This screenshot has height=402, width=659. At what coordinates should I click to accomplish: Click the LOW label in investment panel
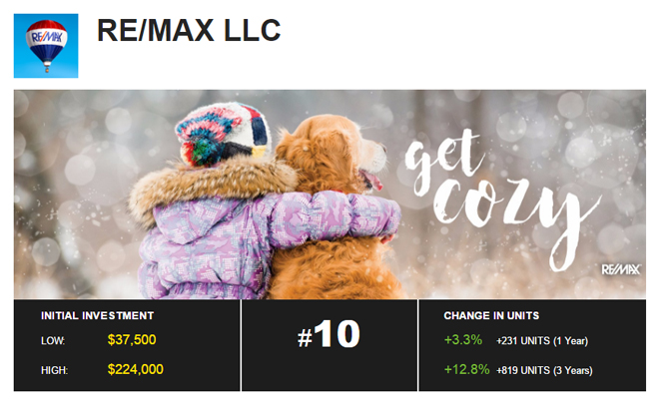[53, 341]
